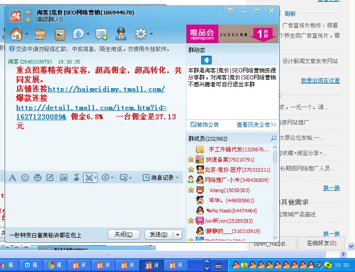Open the smiley emoticon picker
This screenshot has width=355, height=272.
click(25, 178)
